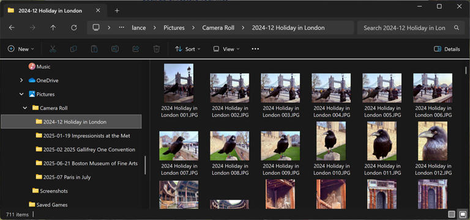Select thumbnail 2024 Holiday in London 011.JPG

click(x=382, y=141)
